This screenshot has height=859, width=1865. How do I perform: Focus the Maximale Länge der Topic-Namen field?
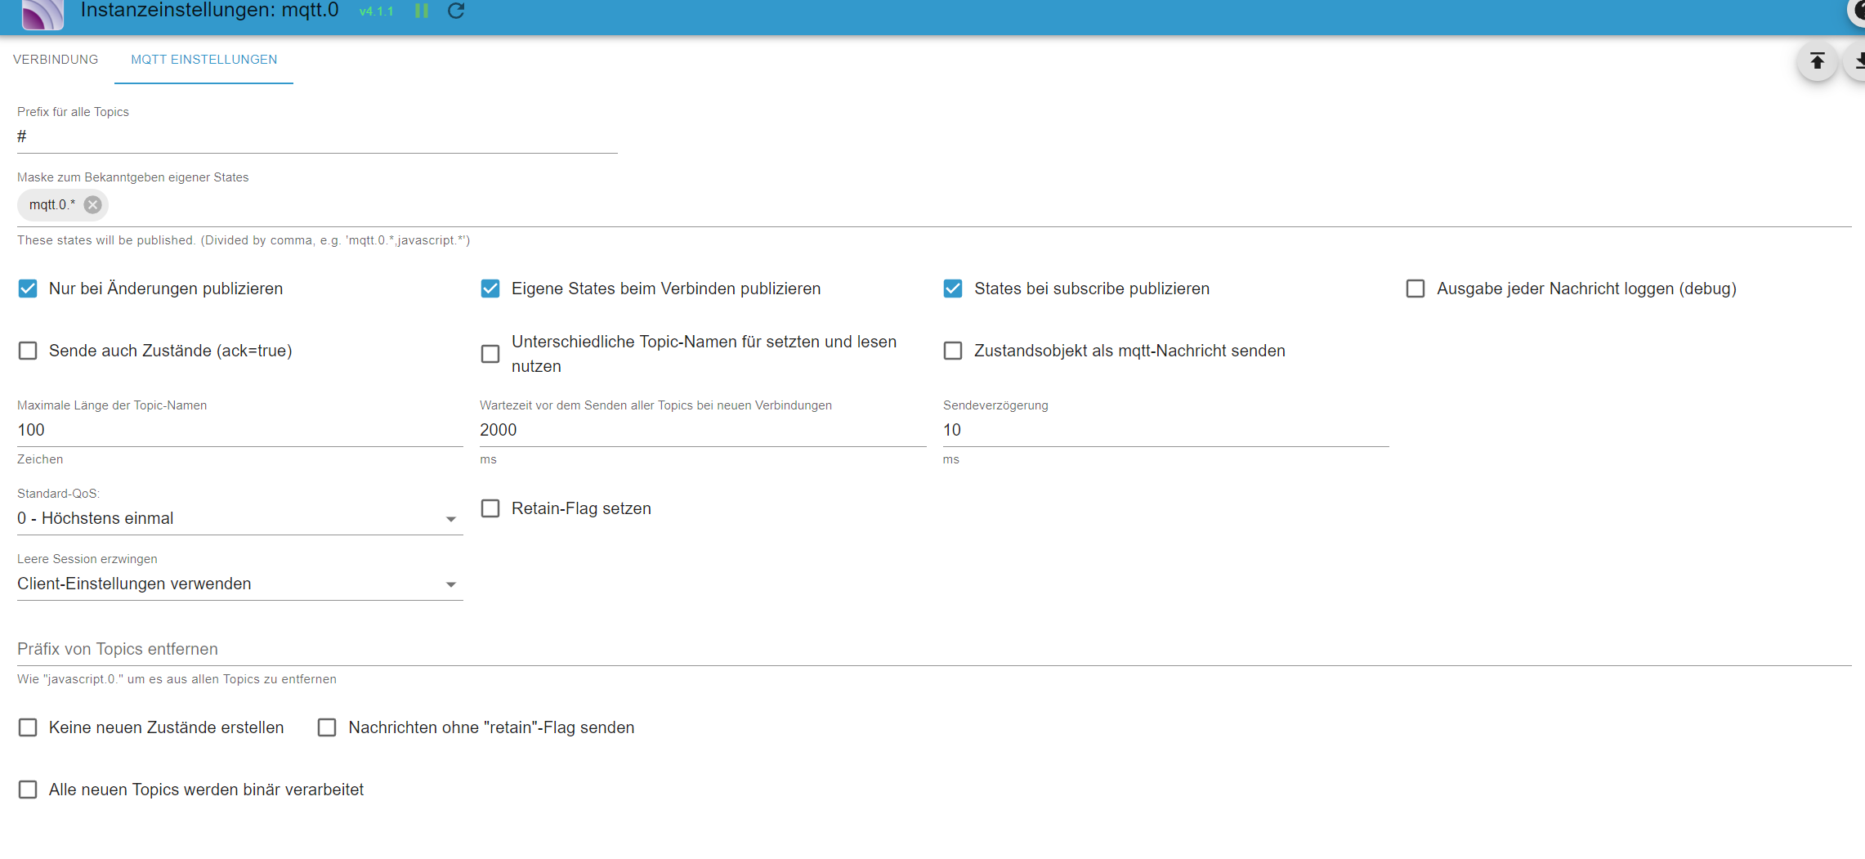coord(239,430)
